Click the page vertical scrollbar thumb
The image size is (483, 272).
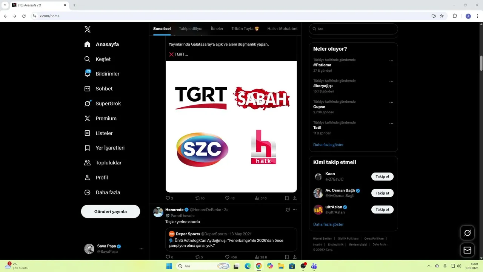click(481, 63)
